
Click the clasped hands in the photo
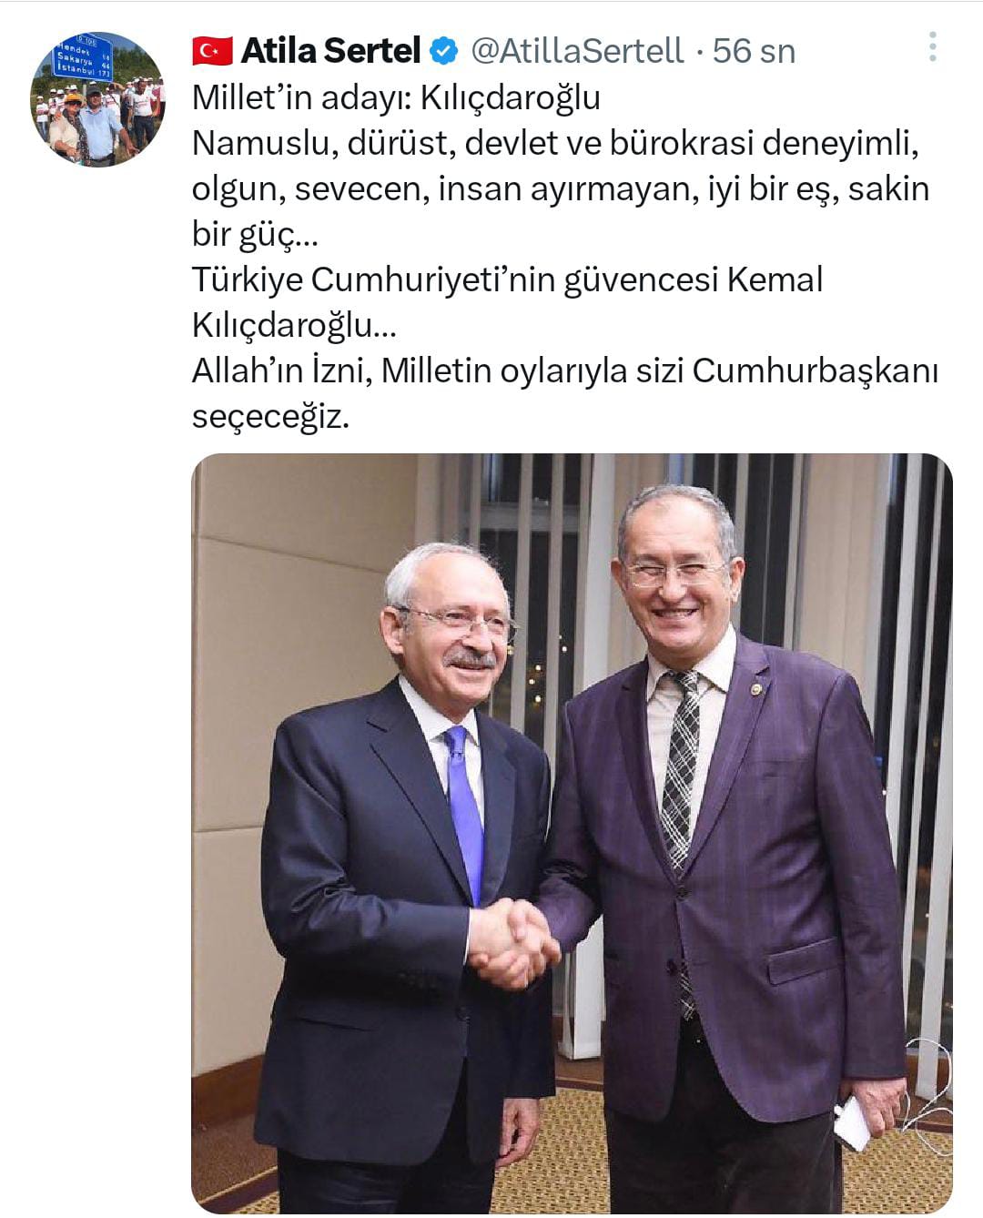pos(512,943)
